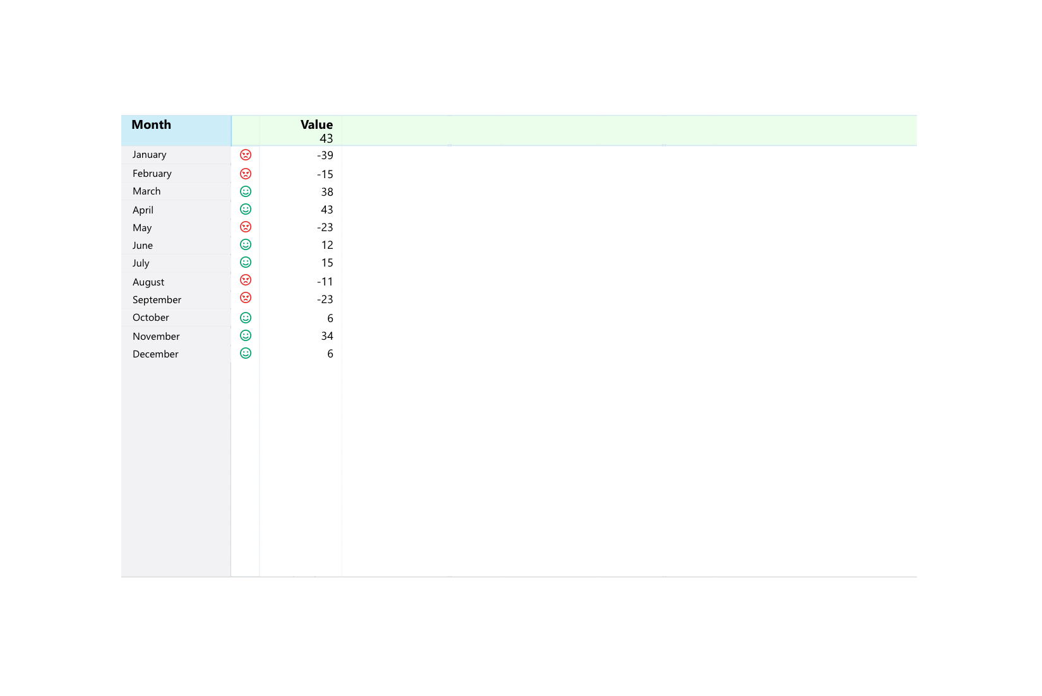The height and width of the screenshot is (696, 1042).
Task: Click the green smiley icon beside March
Action: [x=245, y=191]
